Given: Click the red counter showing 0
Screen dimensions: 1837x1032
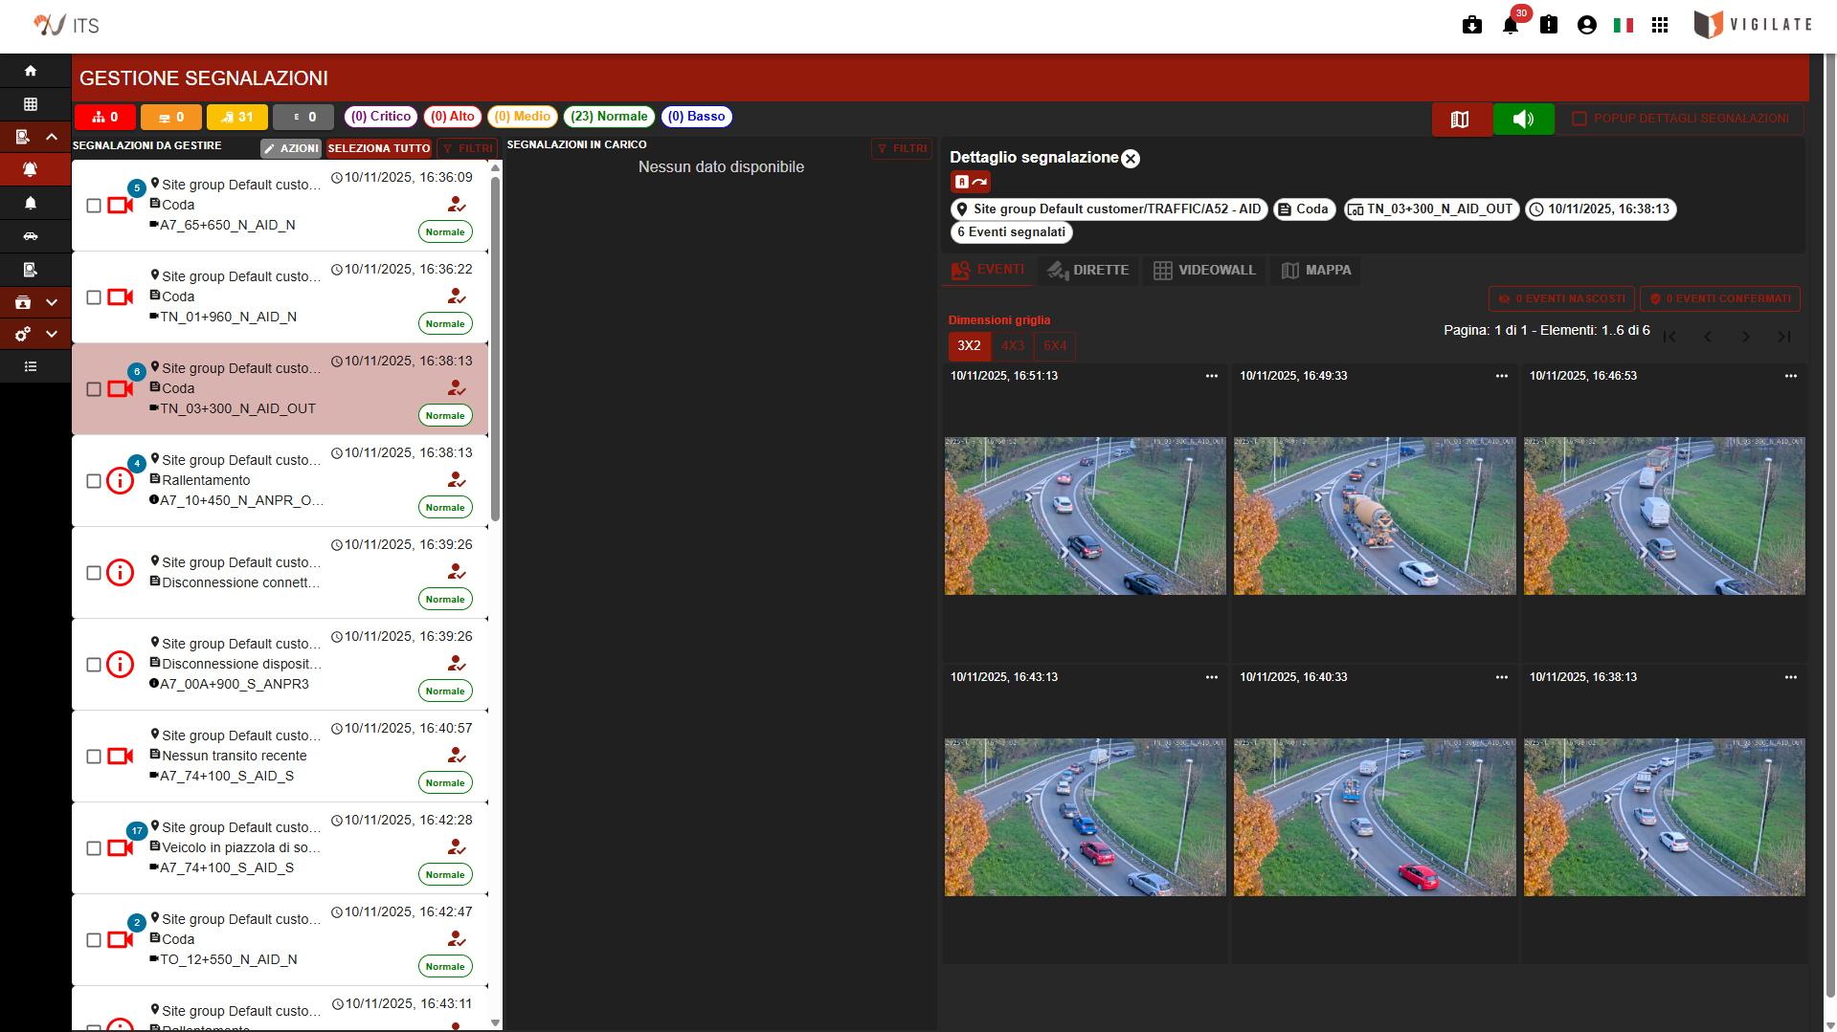Looking at the screenshot, I should point(105,118).
